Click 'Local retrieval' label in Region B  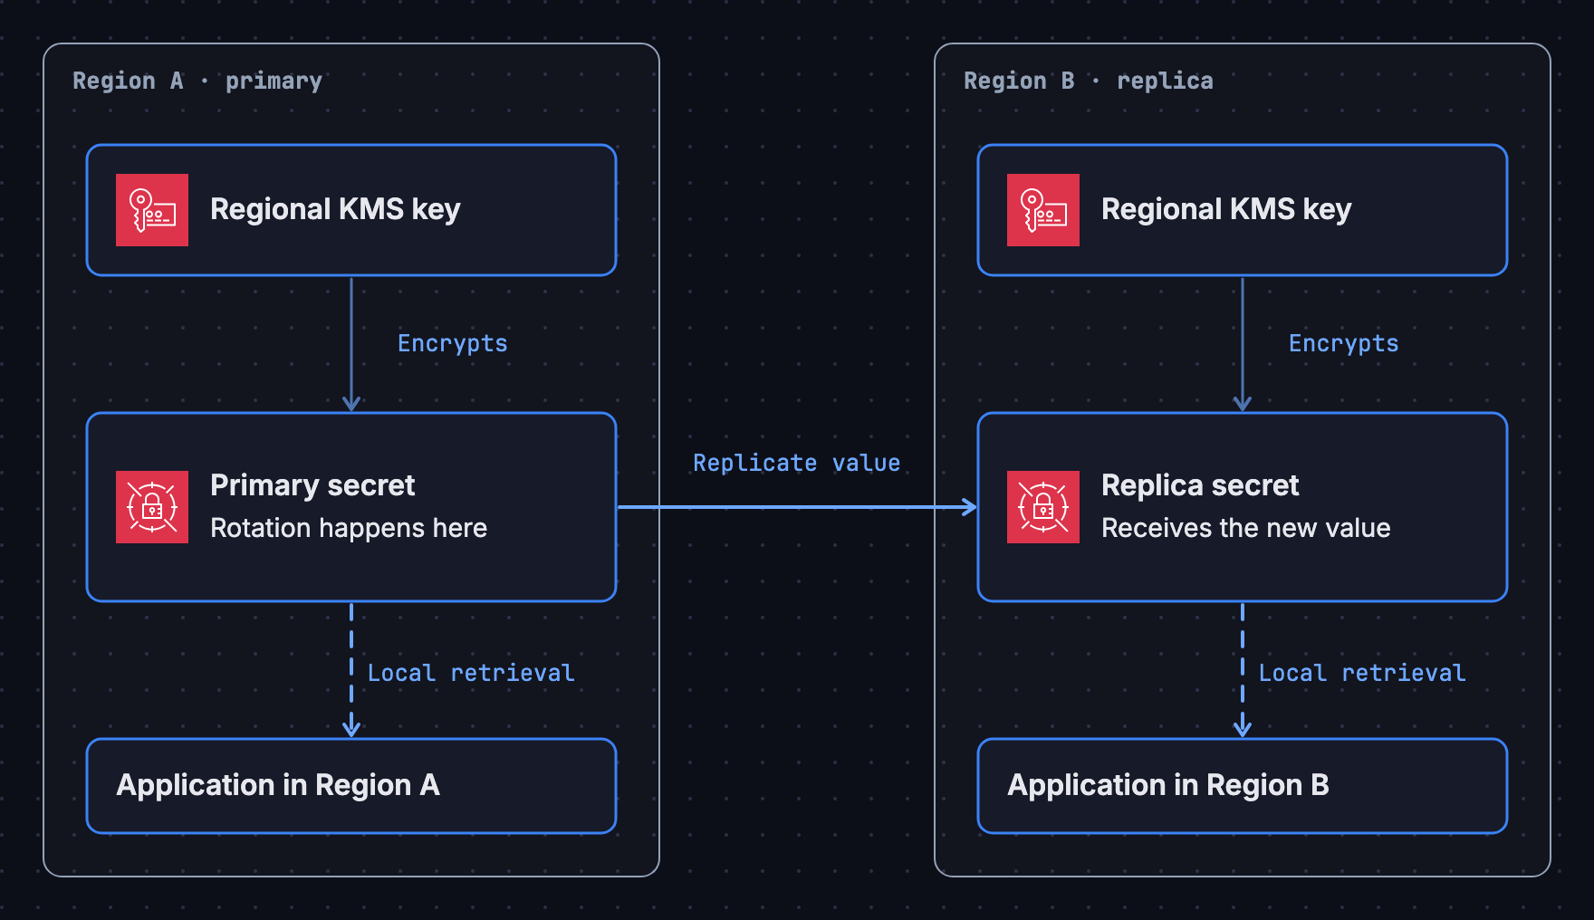[1362, 673]
